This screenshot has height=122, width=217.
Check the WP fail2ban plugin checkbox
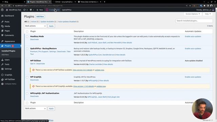[27, 61]
